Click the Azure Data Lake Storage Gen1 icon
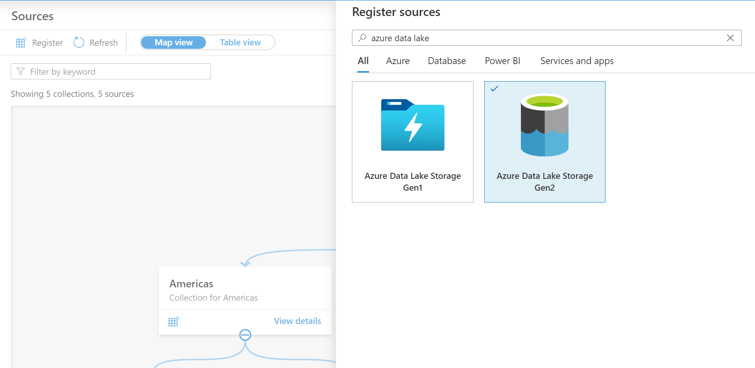The height and width of the screenshot is (368, 755). (x=413, y=125)
